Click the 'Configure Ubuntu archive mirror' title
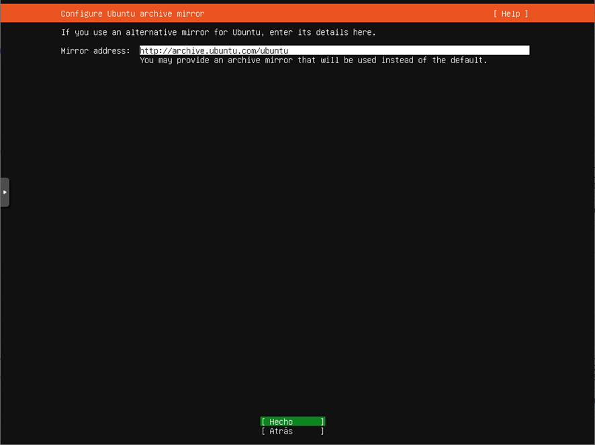 point(132,13)
